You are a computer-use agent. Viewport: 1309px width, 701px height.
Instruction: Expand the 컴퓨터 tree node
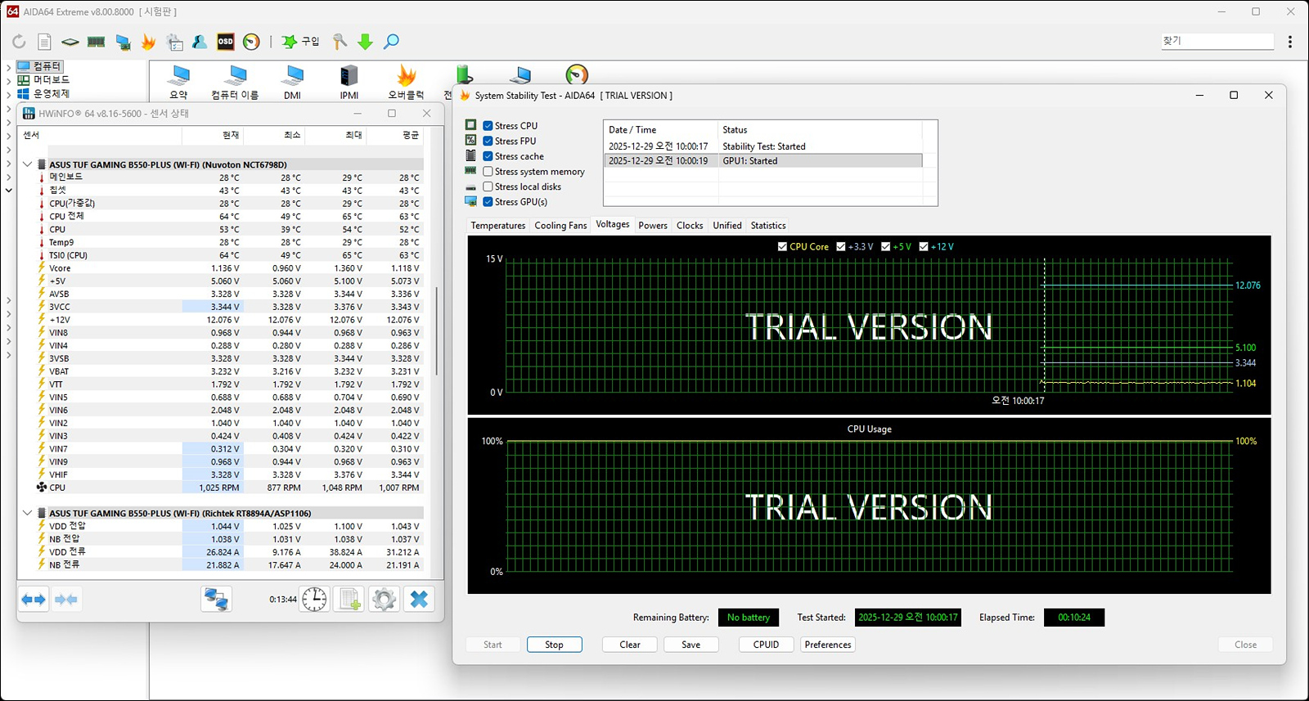pyautogui.click(x=9, y=66)
